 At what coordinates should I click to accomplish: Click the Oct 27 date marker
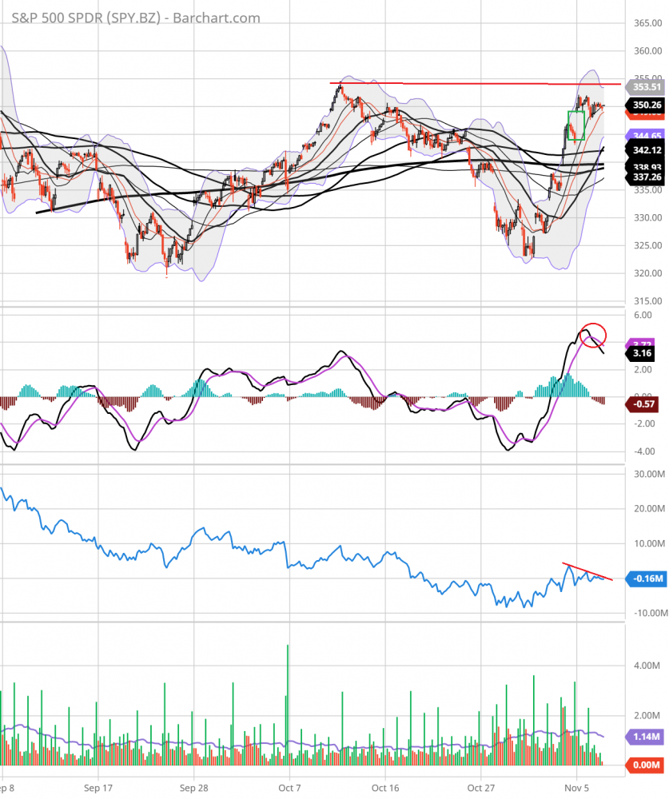480,785
